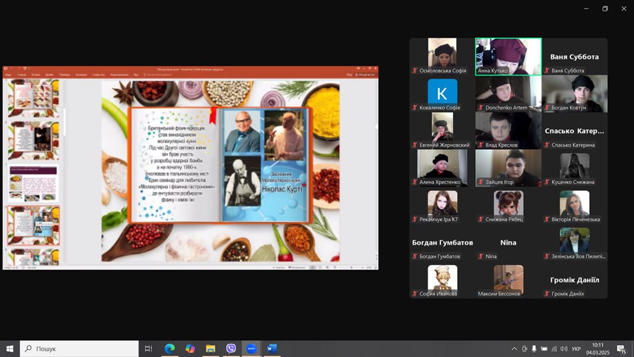Click the Task View icon
634x357 pixels.
(x=148, y=349)
